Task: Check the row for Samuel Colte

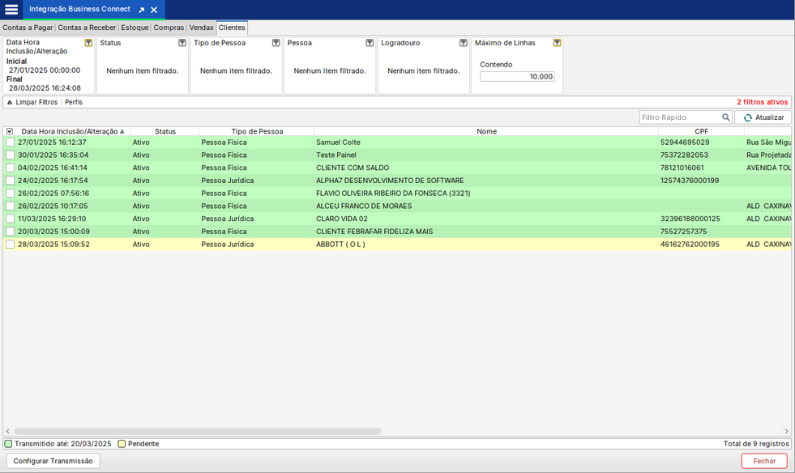Action: pos(11,143)
